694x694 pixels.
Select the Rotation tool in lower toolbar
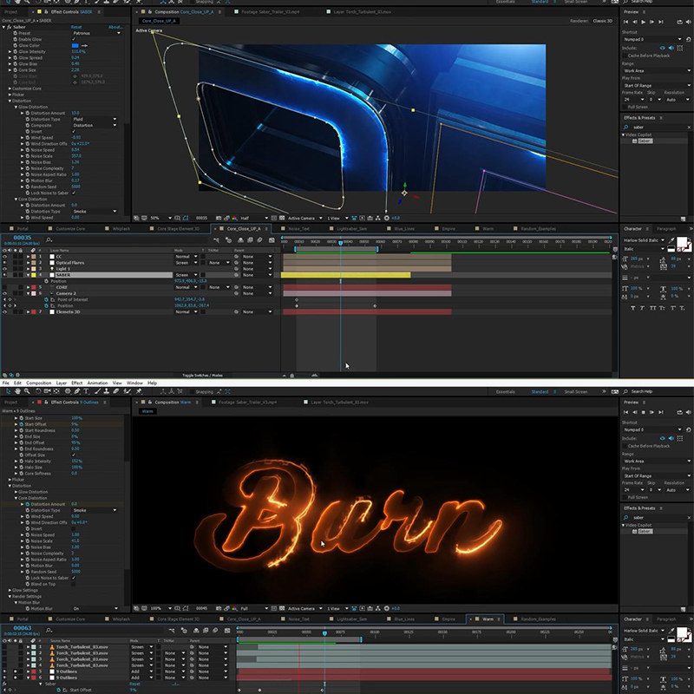(x=38, y=391)
